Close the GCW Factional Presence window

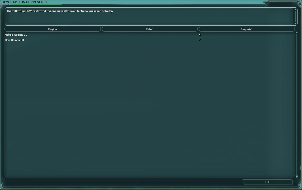click(x=300, y=3)
